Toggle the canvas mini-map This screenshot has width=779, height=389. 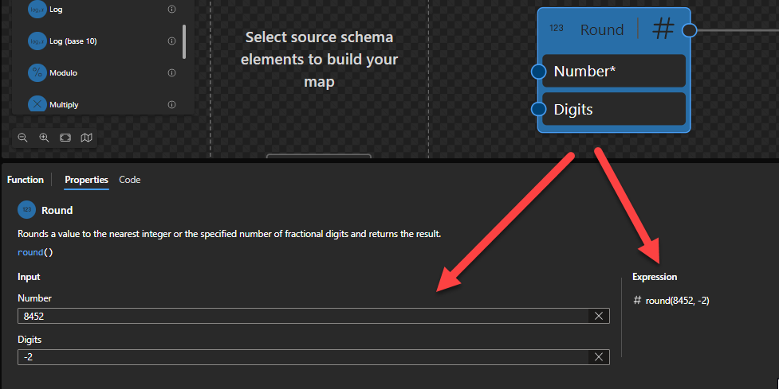tap(86, 138)
